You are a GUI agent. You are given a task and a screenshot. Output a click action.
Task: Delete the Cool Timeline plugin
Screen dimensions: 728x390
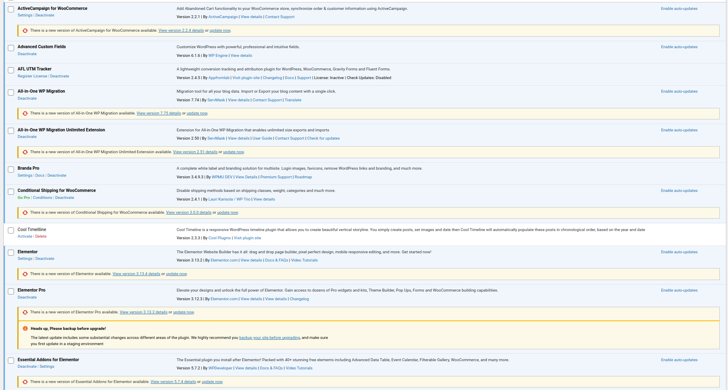point(41,236)
